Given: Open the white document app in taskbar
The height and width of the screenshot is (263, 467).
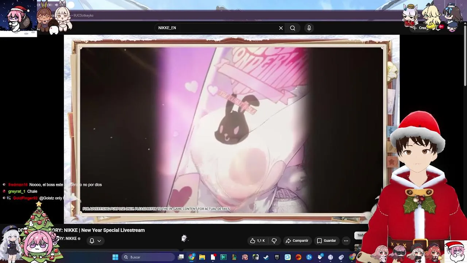Looking at the screenshot, I should (213, 257).
